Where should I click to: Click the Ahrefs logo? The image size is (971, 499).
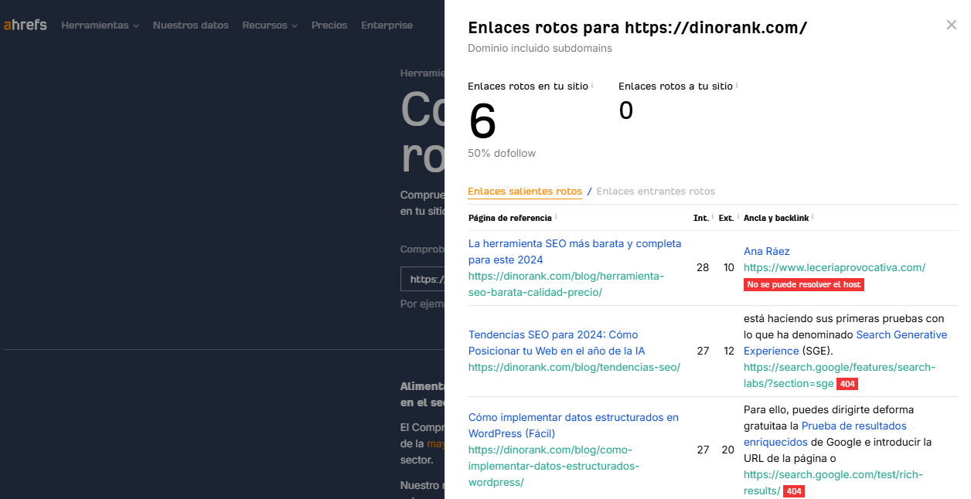(x=26, y=25)
